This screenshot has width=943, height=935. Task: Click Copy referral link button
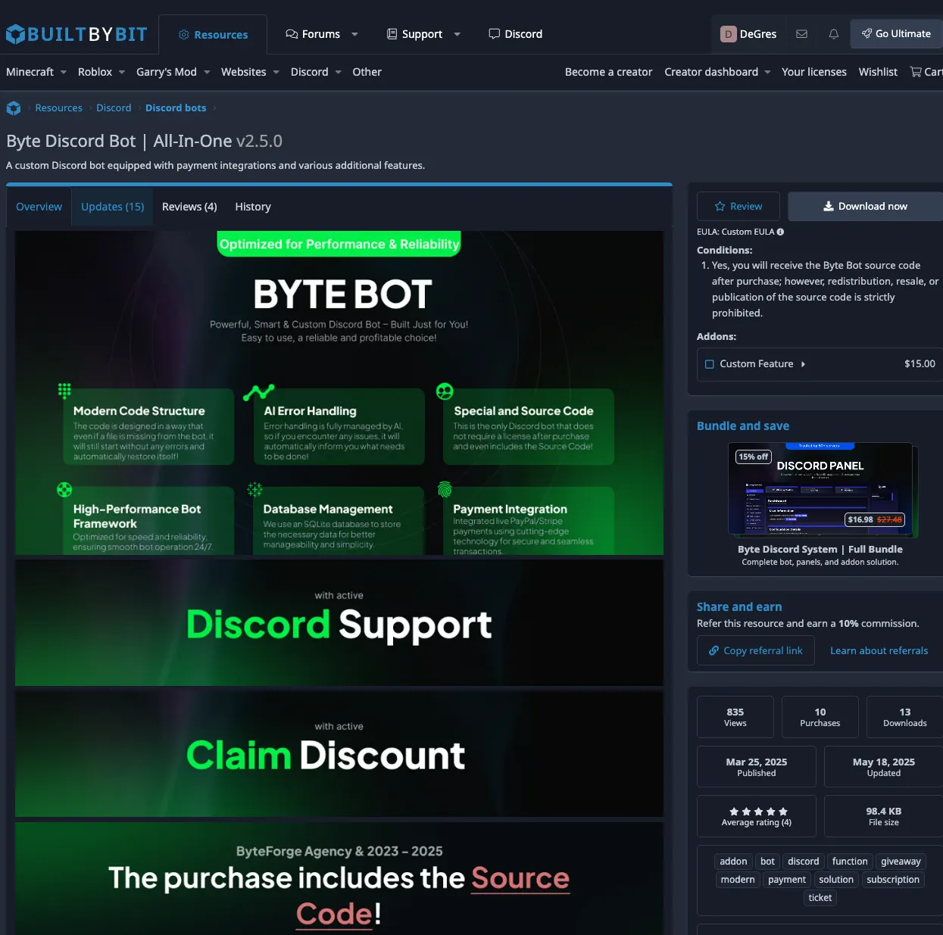tap(755, 650)
